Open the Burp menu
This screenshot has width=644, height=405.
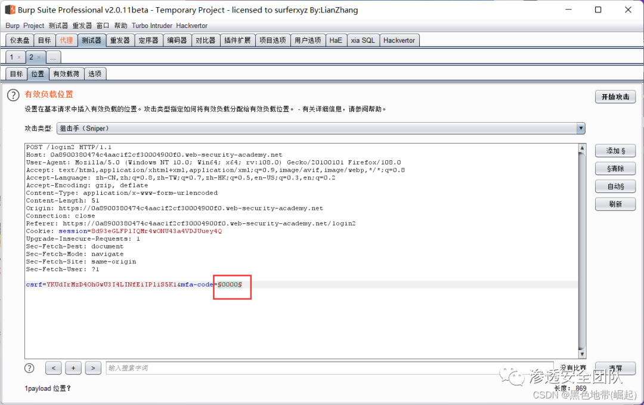coord(13,26)
